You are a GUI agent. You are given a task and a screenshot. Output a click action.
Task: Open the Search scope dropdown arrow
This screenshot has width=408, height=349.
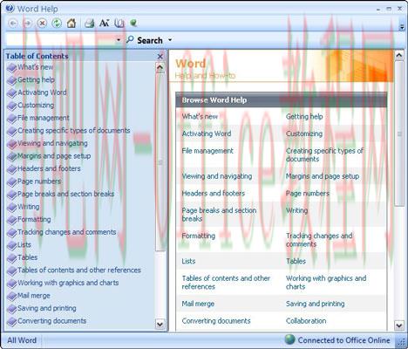[x=170, y=40]
